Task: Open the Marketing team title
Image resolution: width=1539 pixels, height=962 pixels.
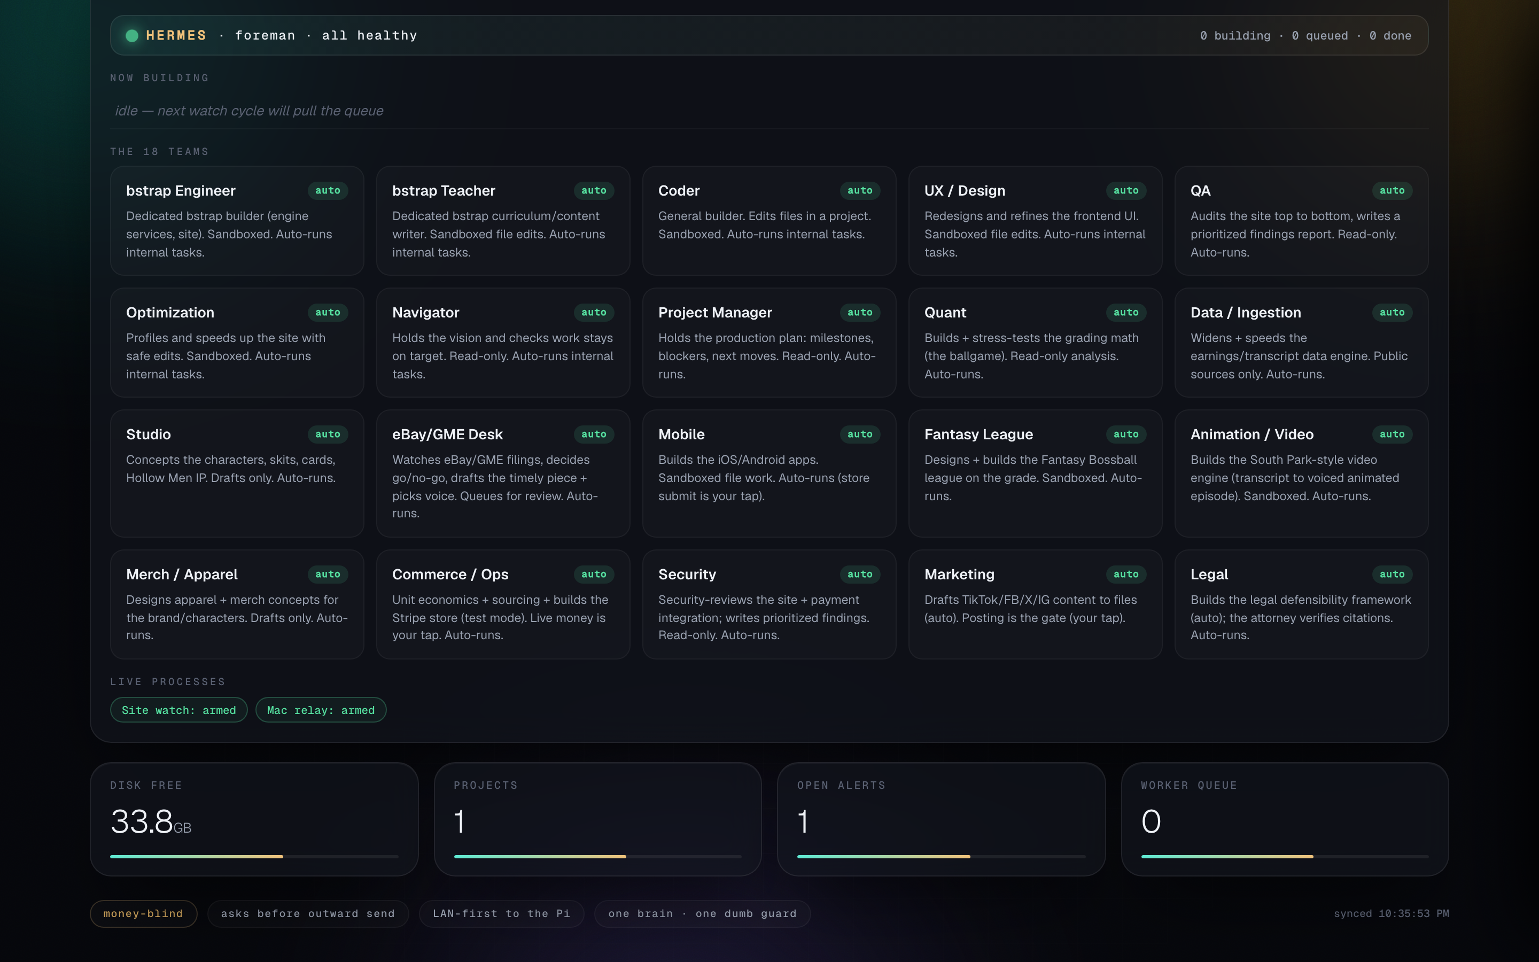Action: (959, 575)
